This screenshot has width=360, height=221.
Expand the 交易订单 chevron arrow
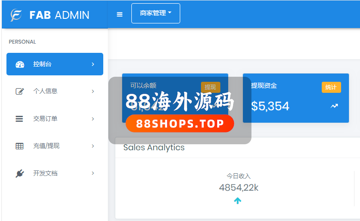[x=93, y=119]
